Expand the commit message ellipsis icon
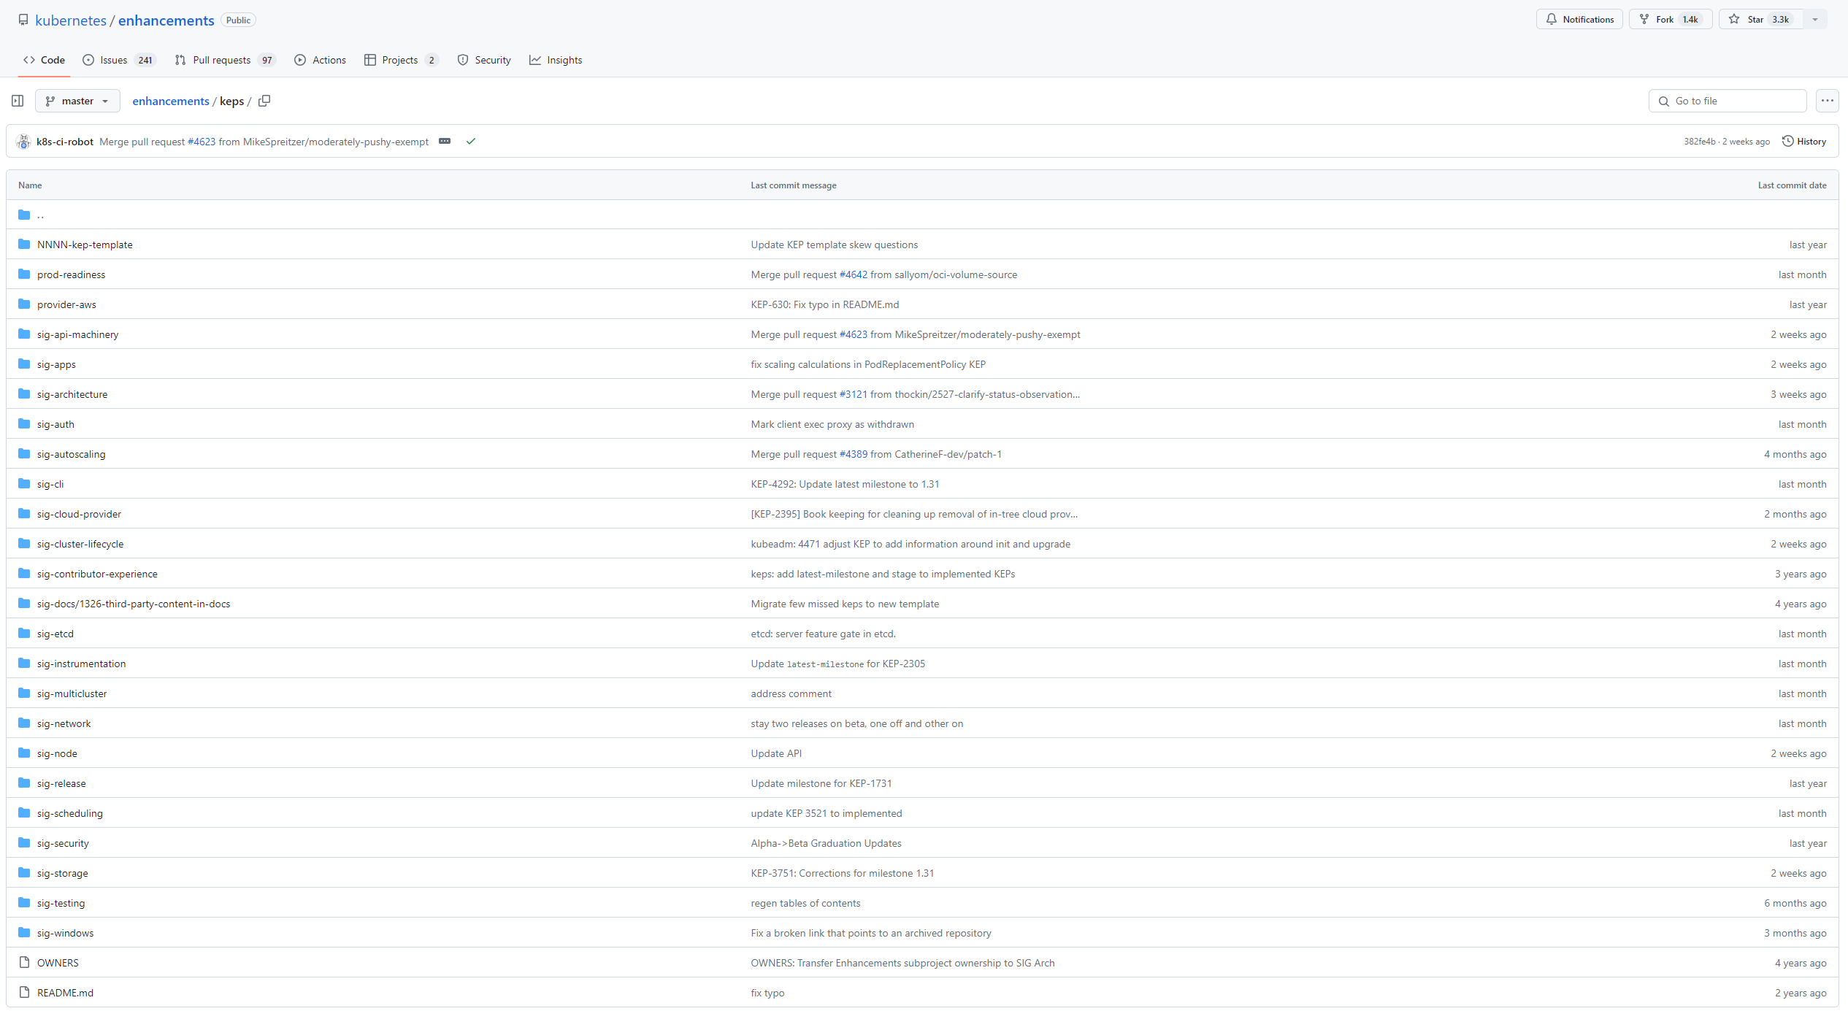1848x1011 pixels. (445, 141)
